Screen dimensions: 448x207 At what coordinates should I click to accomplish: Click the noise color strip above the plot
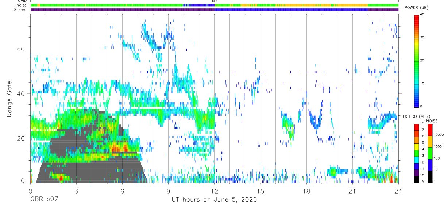click(x=214, y=5)
